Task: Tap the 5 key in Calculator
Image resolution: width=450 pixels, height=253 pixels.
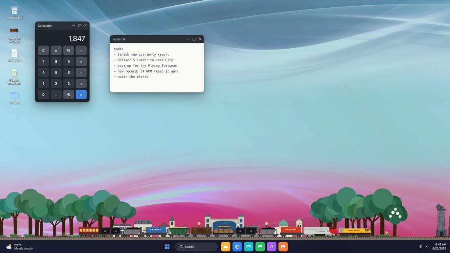Action: pyautogui.click(x=56, y=73)
